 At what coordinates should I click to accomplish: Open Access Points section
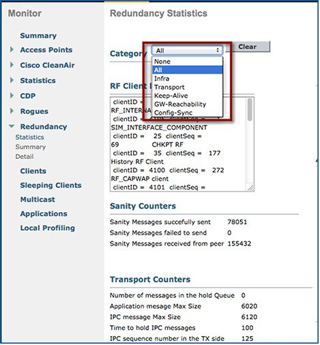[x=46, y=50]
